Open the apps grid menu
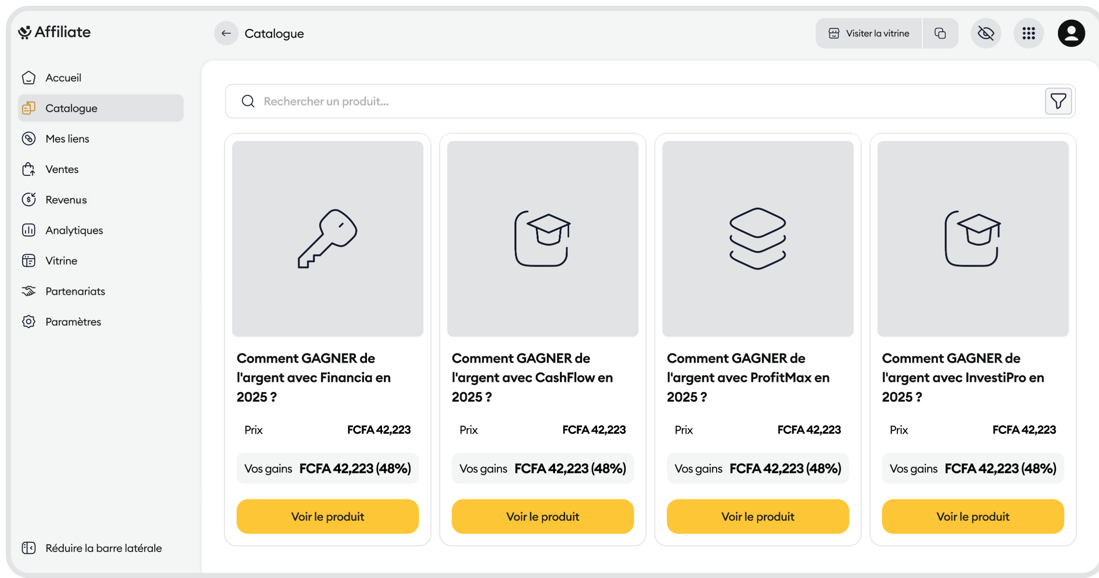Viewport: 1099px width, 578px height. click(1029, 33)
